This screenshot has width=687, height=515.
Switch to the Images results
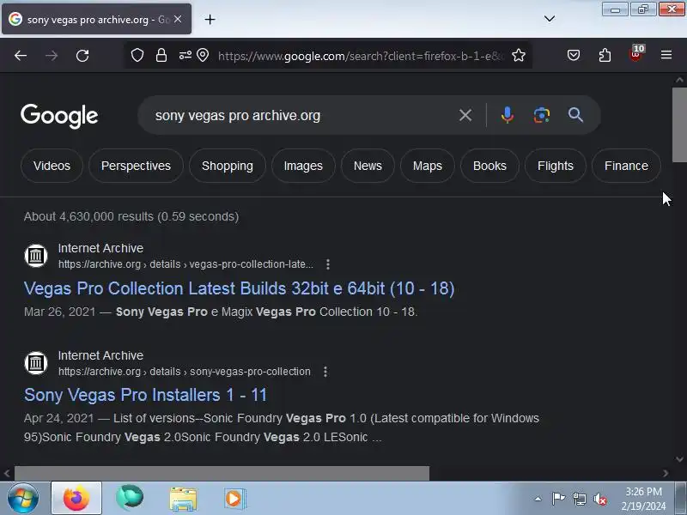tap(303, 166)
